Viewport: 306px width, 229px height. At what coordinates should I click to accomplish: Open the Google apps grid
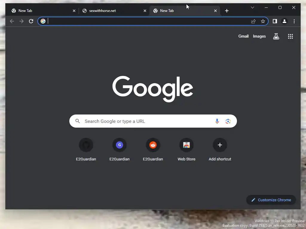point(290,36)
